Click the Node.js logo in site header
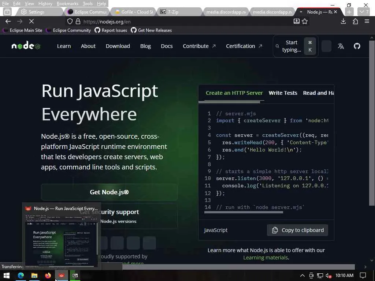 pyautogui.click(x=26, y=46)
